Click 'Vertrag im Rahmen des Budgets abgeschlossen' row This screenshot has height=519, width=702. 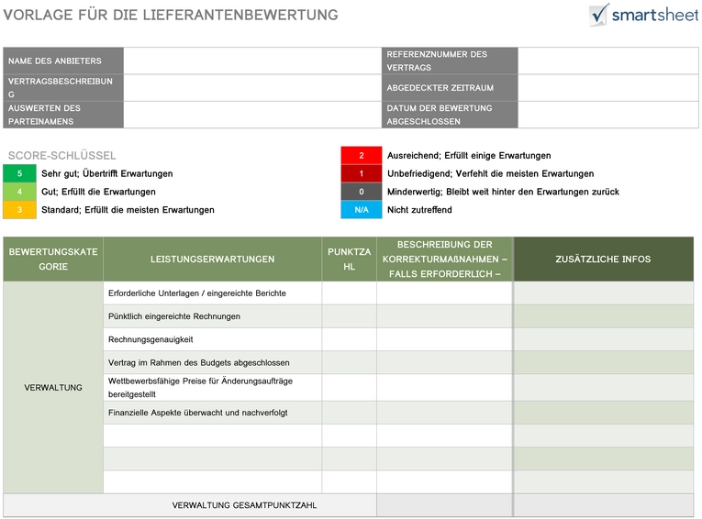[213, 362]
